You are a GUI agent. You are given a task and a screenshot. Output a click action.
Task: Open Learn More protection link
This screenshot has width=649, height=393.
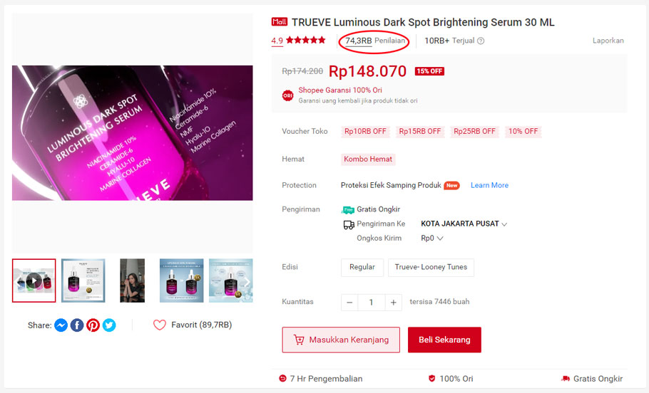[x=489, y=186]
